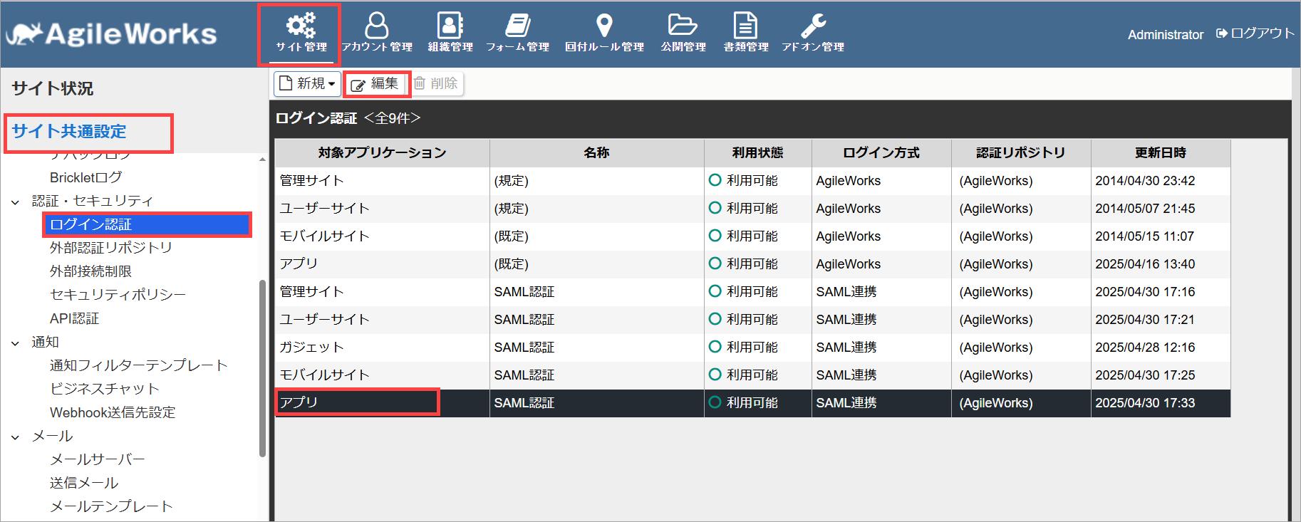This screenshot has width=1301, height=522.
Task: Click date 2025/04/30 17:33 cell
Action: [x=1161, y=403]
